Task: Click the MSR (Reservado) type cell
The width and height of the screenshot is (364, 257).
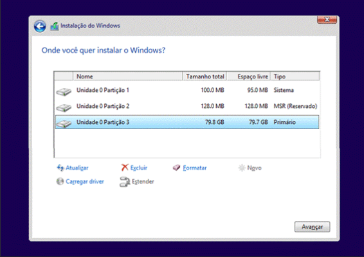Action: (295, 106)
